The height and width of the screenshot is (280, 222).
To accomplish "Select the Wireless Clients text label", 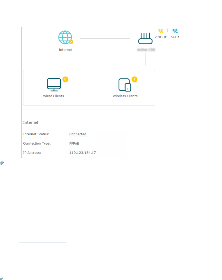I will click(x=125, y=96).
